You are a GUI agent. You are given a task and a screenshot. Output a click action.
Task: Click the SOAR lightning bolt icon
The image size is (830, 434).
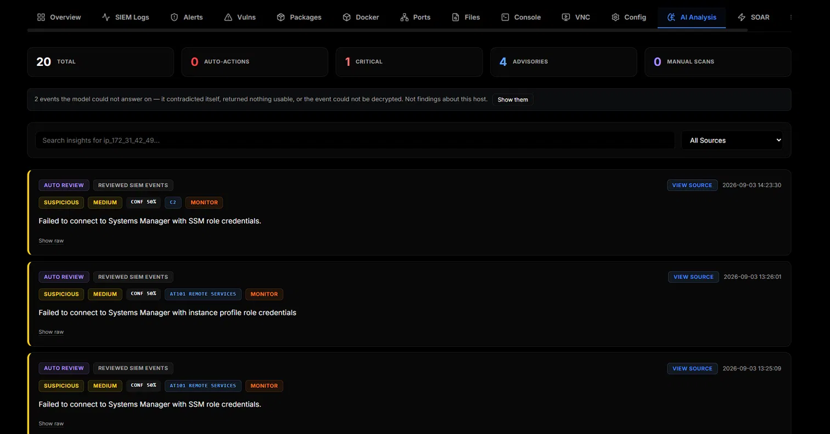click(x=742, y=17)
